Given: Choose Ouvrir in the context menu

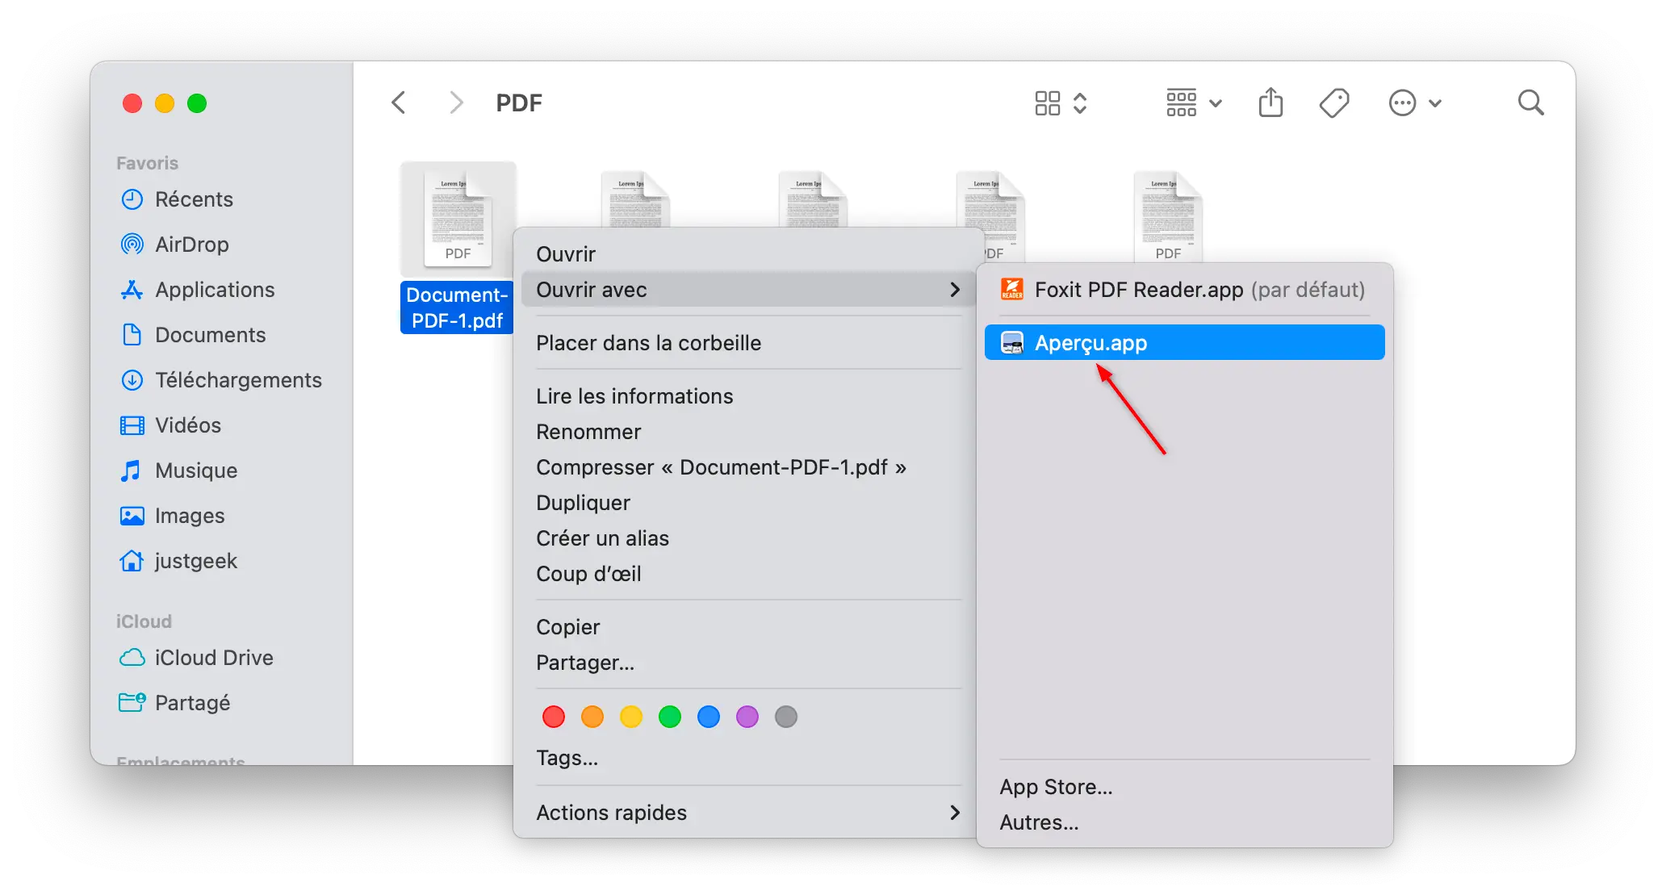Looking at the screenshot, I should click(748, 254).
